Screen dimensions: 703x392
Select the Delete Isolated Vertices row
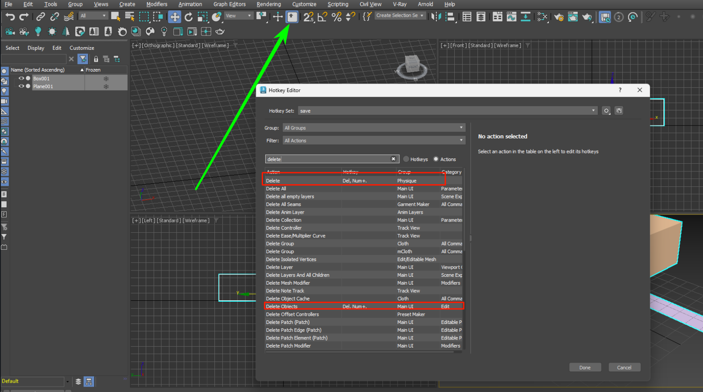364,259
